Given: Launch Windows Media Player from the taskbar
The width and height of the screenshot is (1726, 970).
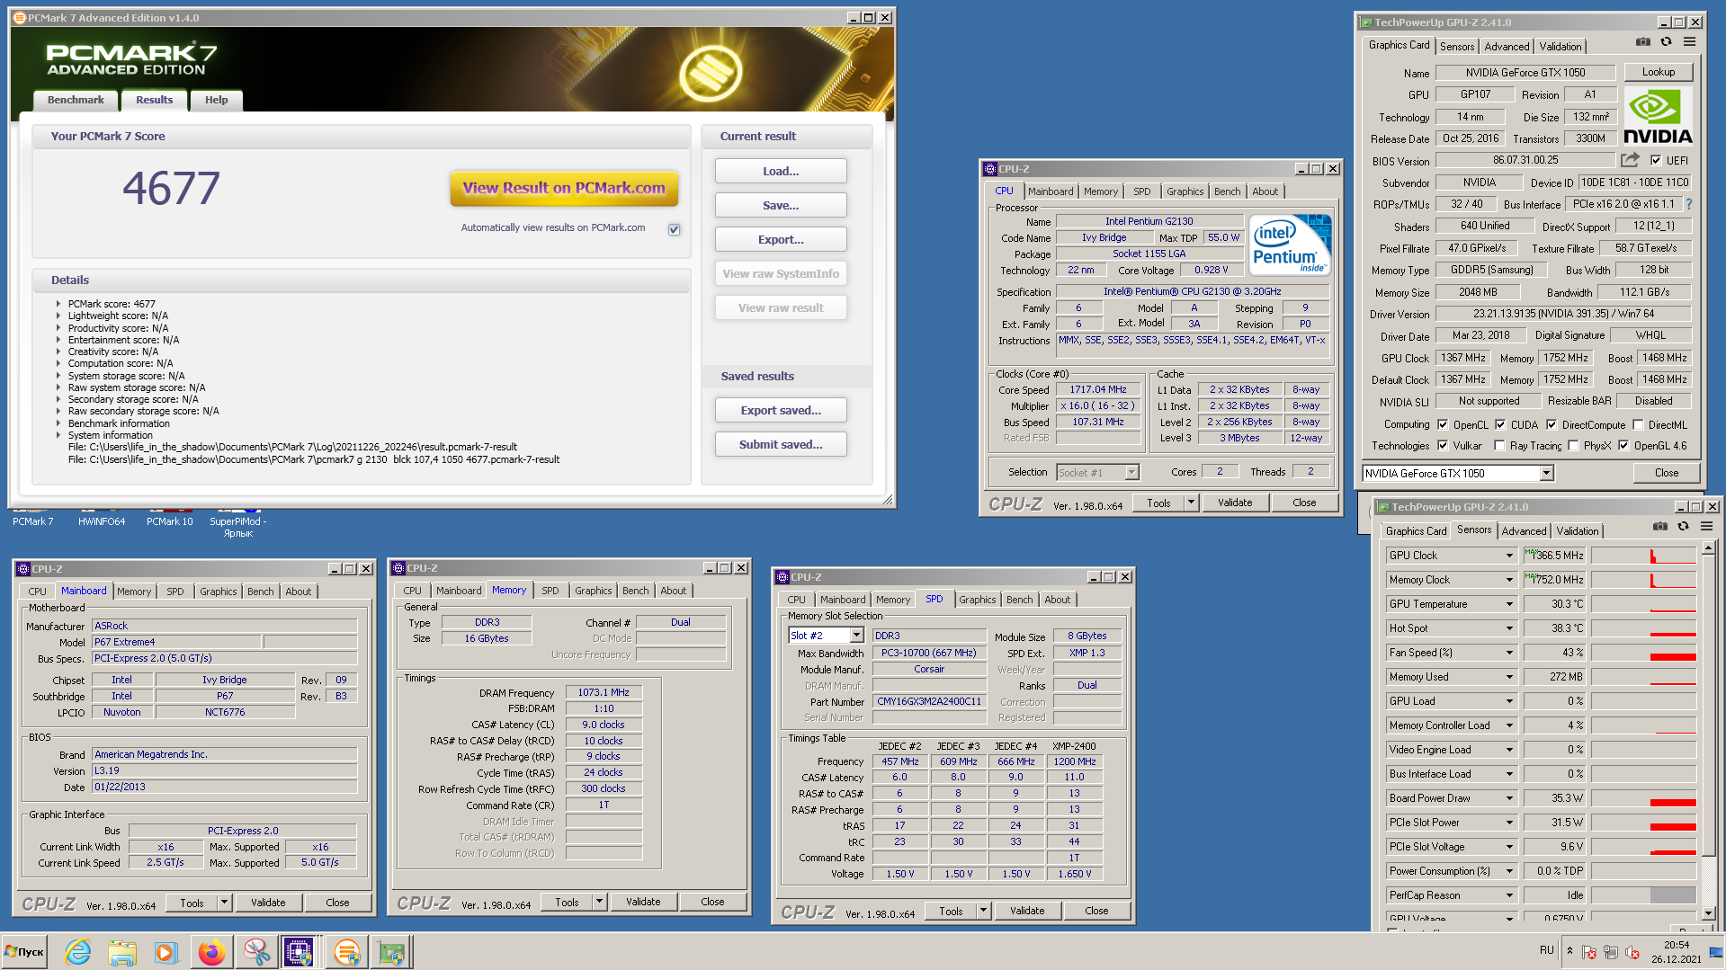Looking at the screenshot, I should click(165, 952).
